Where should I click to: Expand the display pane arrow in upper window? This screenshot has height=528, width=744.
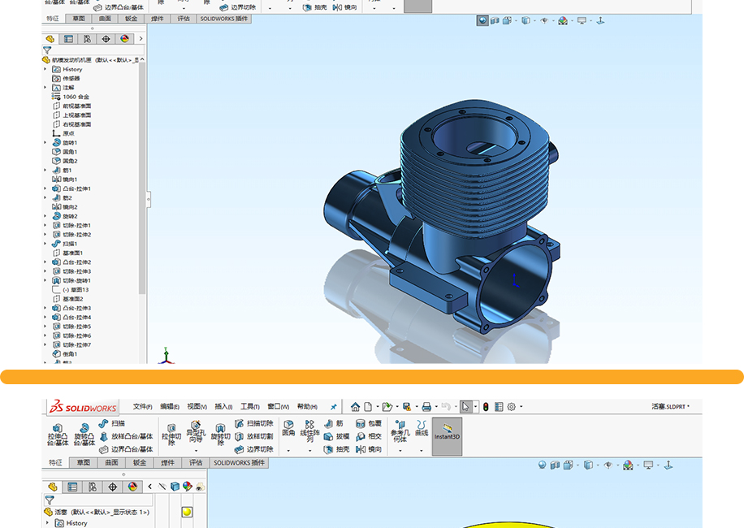[141, 39]
